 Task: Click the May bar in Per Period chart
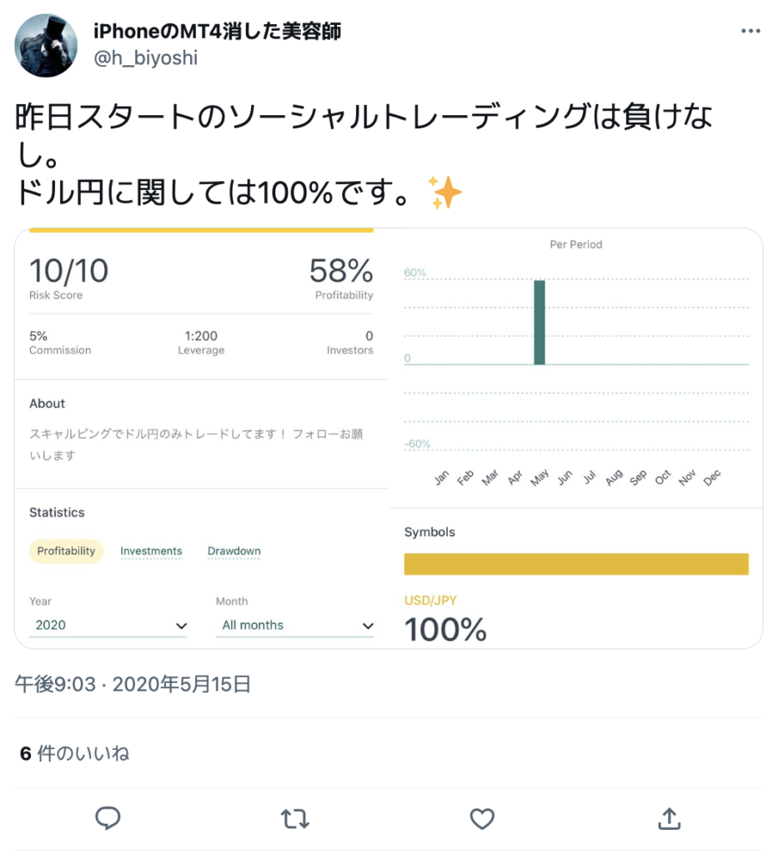click(x=540, y=322)
